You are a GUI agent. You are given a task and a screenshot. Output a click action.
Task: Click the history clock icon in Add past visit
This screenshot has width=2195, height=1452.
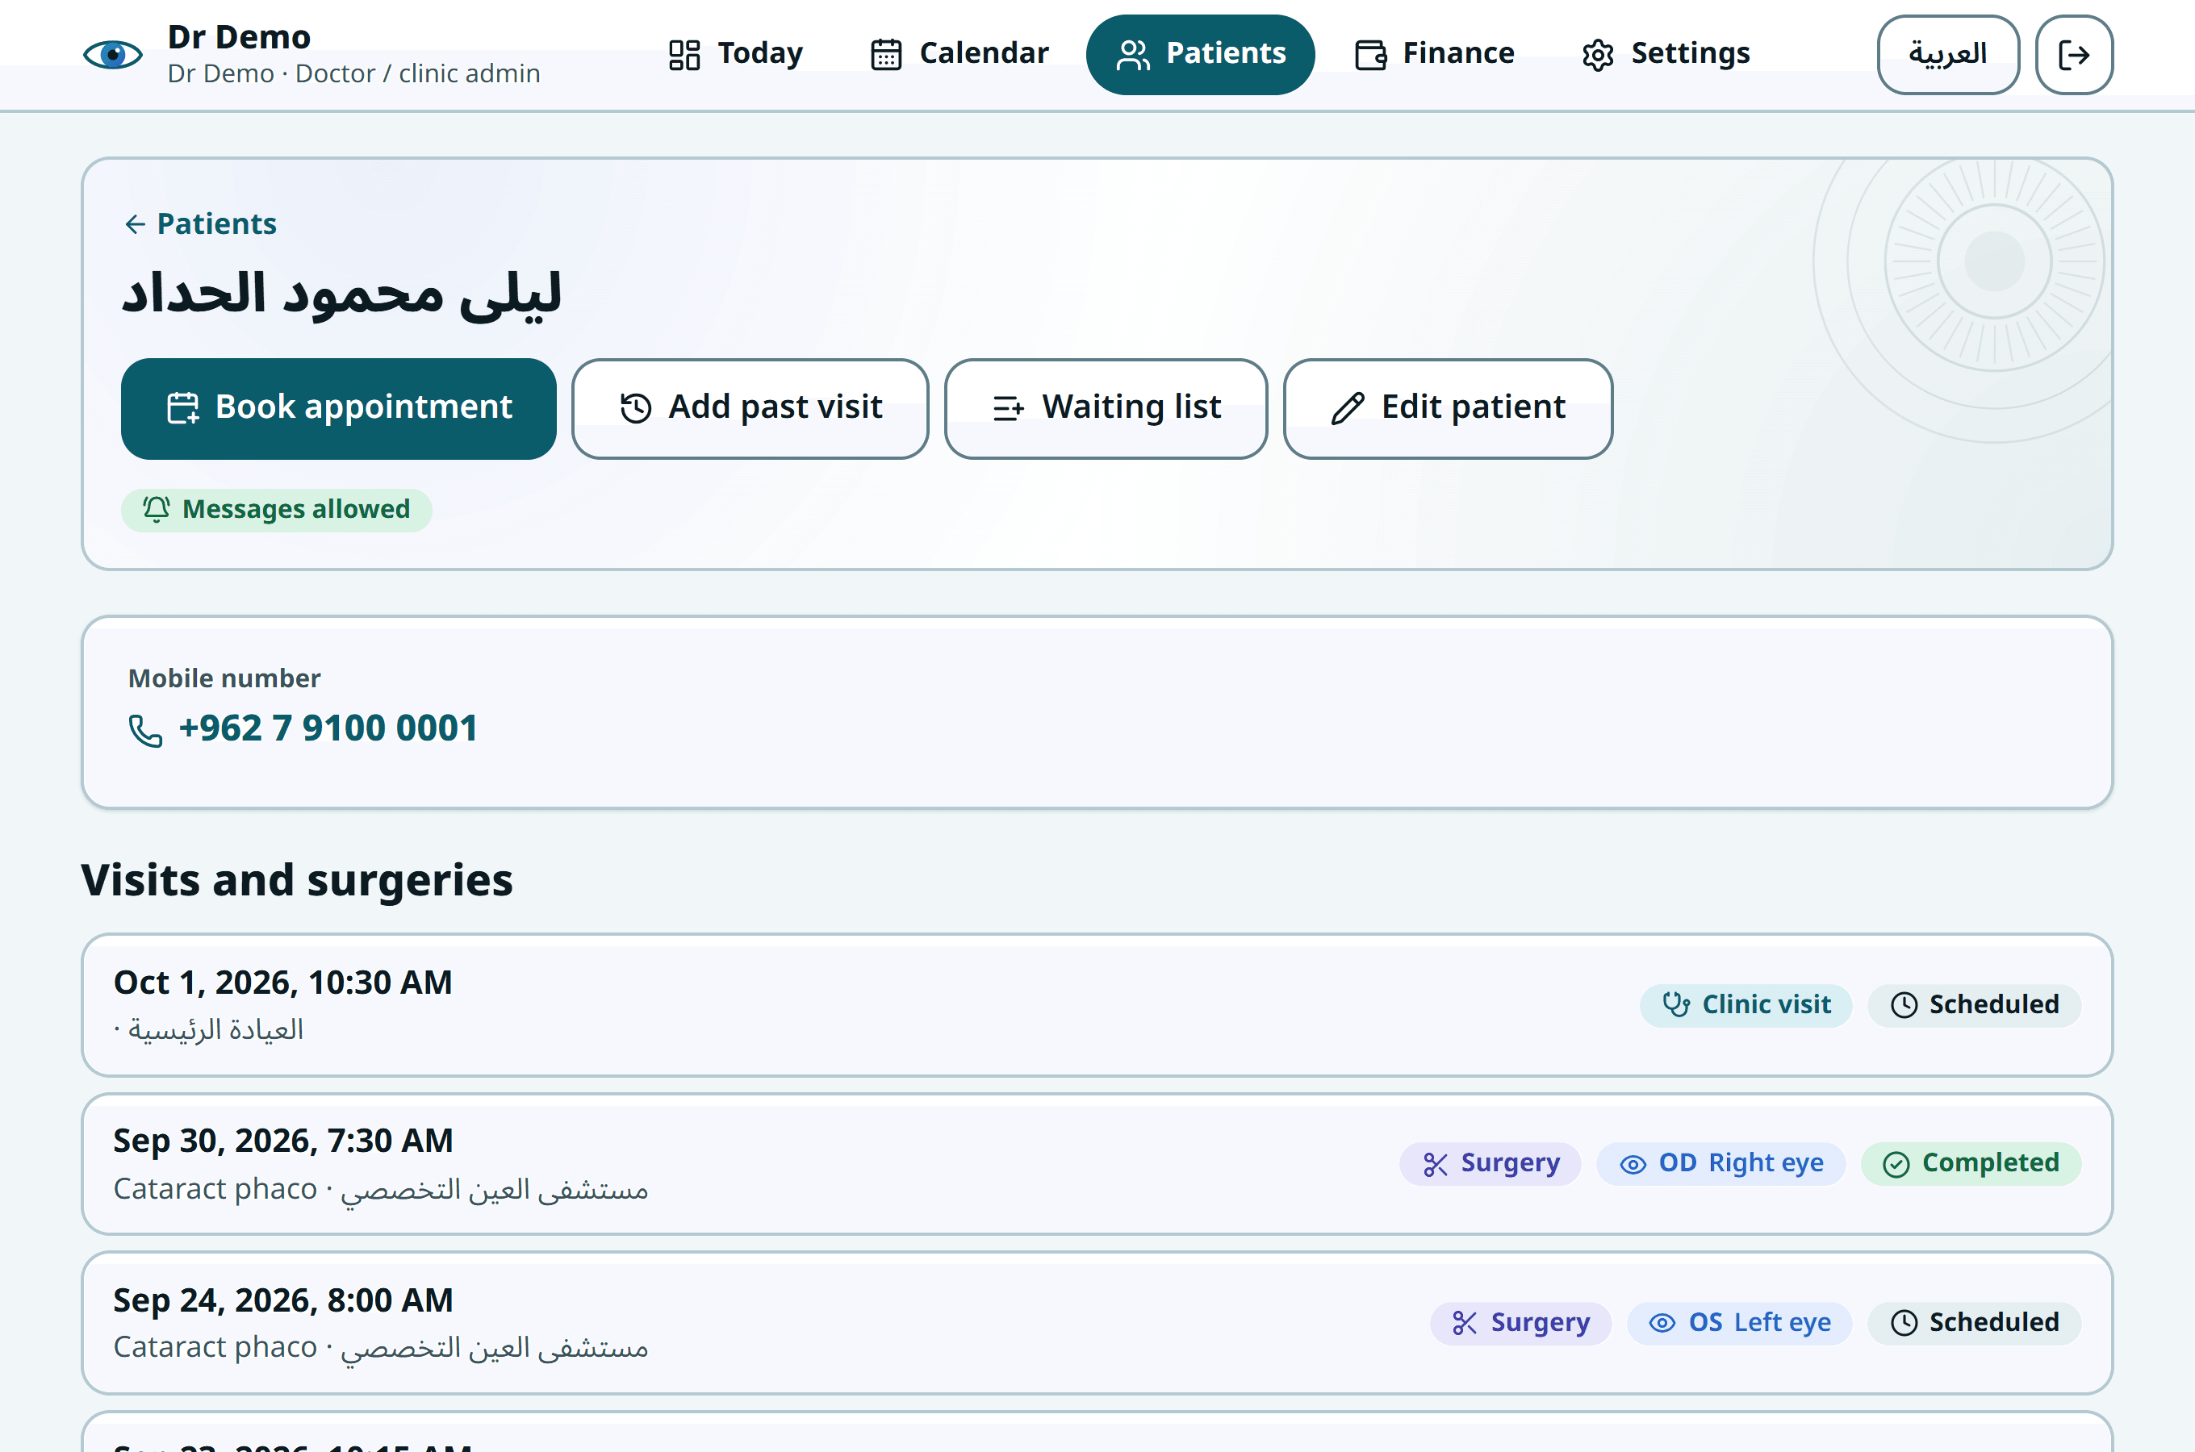(635, 408)
